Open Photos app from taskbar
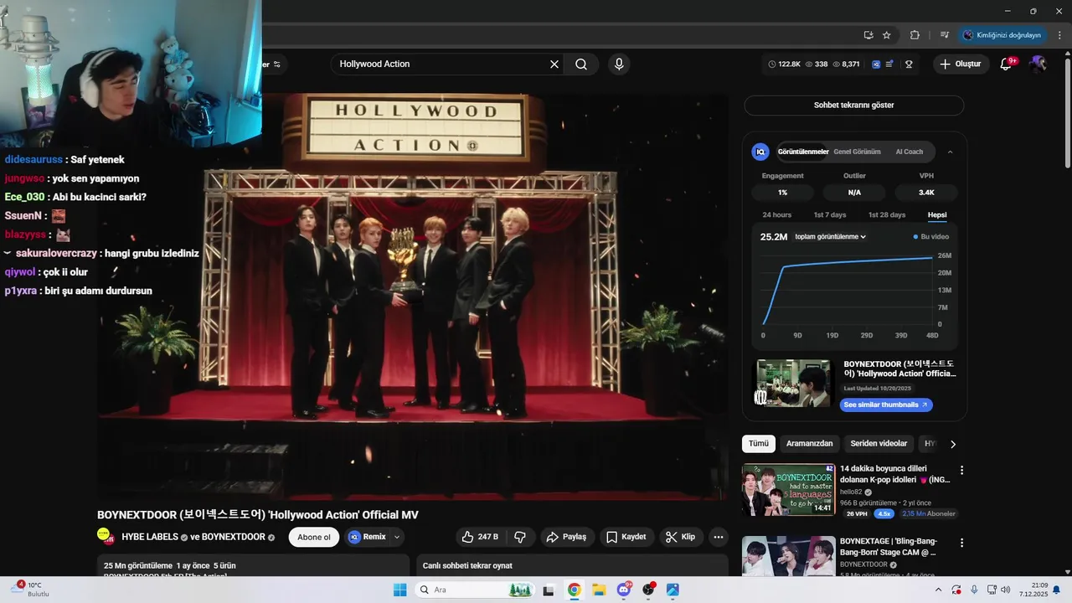The height and width of the screenshot is (603, 1072). click(x=673, y=590)
